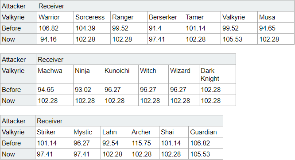This screenshot has height=160, width=295.
Task: Select the Shai header cell
Action: (174, 132)
